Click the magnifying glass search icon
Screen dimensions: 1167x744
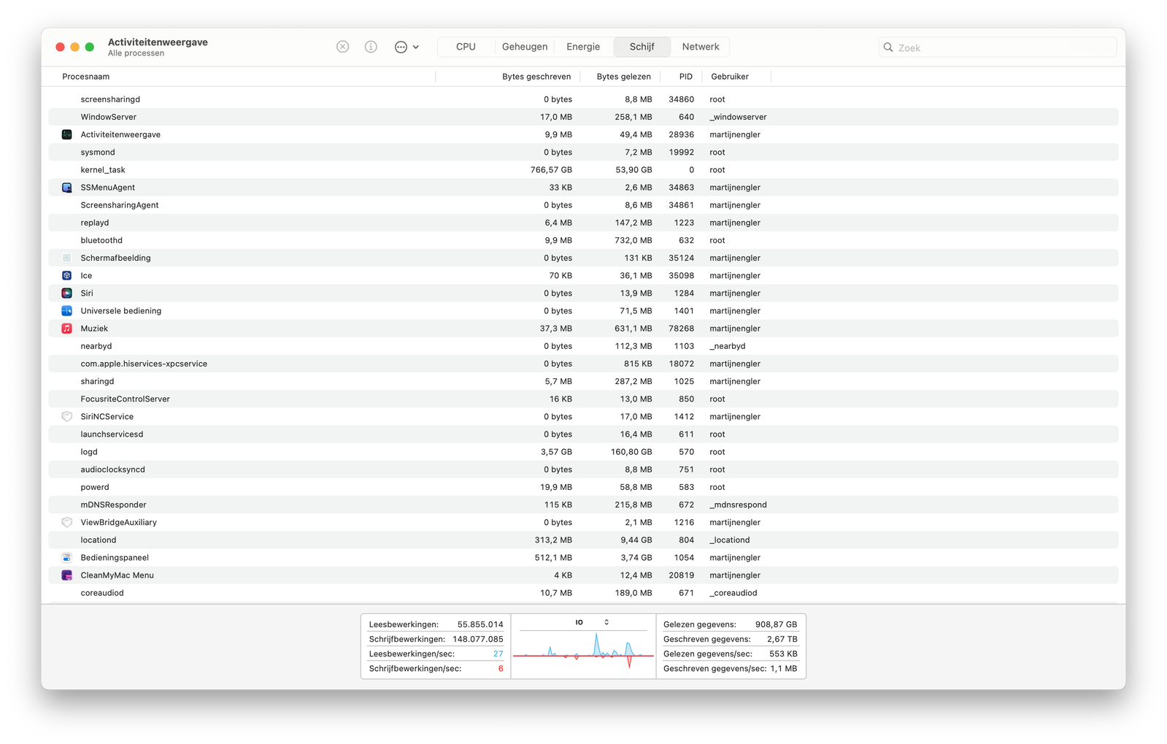[x=888, y=47]
